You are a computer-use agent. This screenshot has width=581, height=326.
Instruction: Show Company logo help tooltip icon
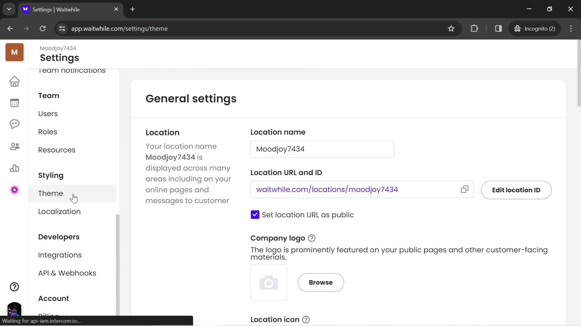pos(312,238)
